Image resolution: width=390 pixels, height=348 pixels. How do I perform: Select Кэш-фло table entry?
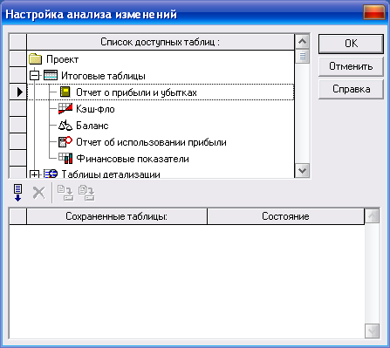click(x=95, y=109)
